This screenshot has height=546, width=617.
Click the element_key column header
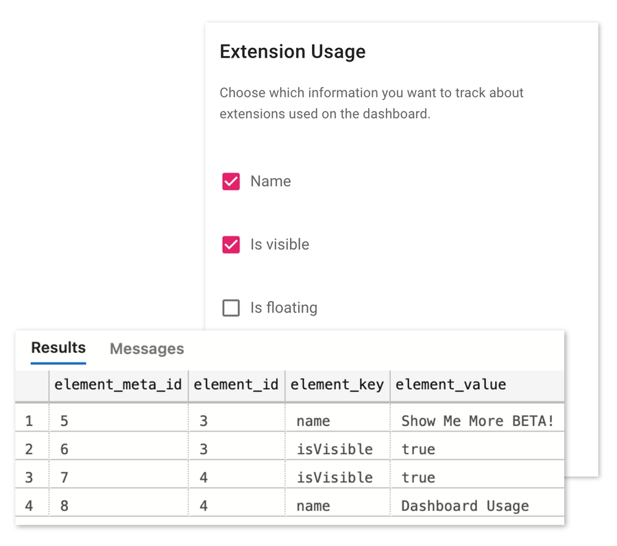pos(337,385)
